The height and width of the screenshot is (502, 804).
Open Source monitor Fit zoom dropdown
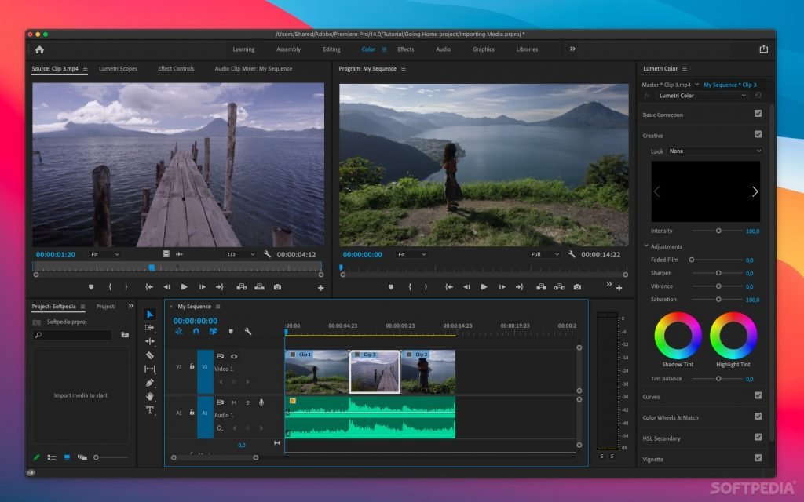[105, 255]
